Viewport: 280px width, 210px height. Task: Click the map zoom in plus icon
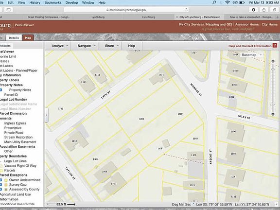tap(273, 61)
